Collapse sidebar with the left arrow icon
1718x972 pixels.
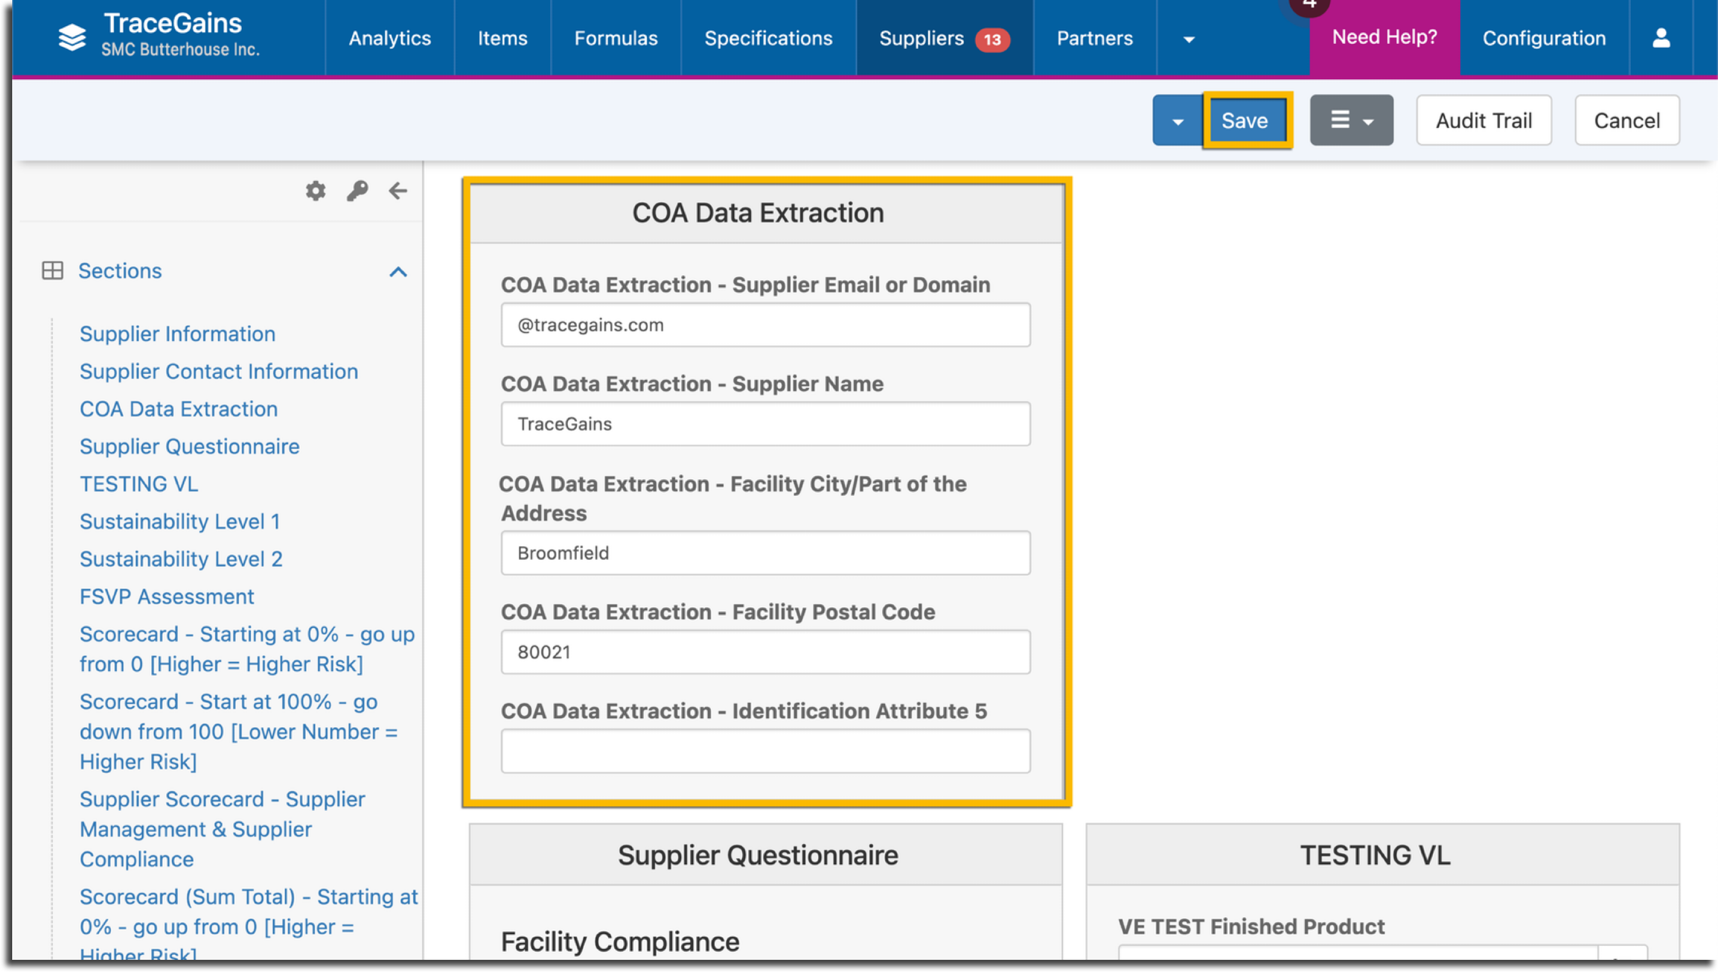pos(398,191)
